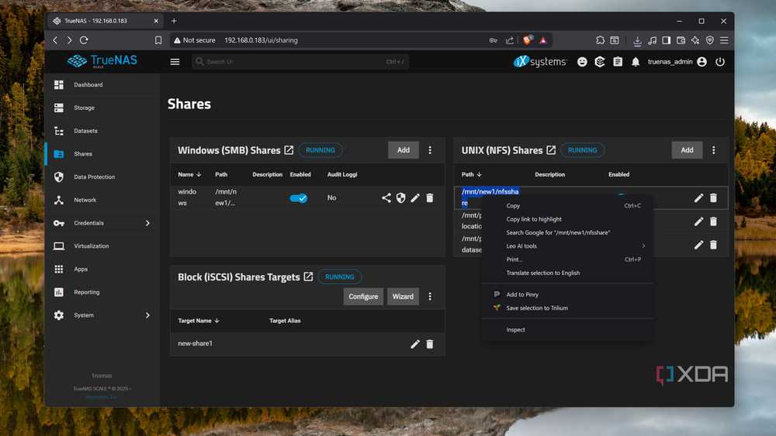Screen dimensions: 776x436
Task: Click the TrueNAS logo
Action: click(x=102, y=61)
